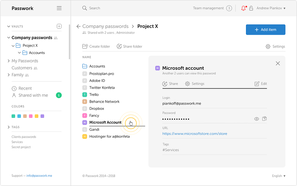Open the Andrew Piankov user dropdown
Image resolution: width=297 pixels, height=186 pixels.
point(271,8)
